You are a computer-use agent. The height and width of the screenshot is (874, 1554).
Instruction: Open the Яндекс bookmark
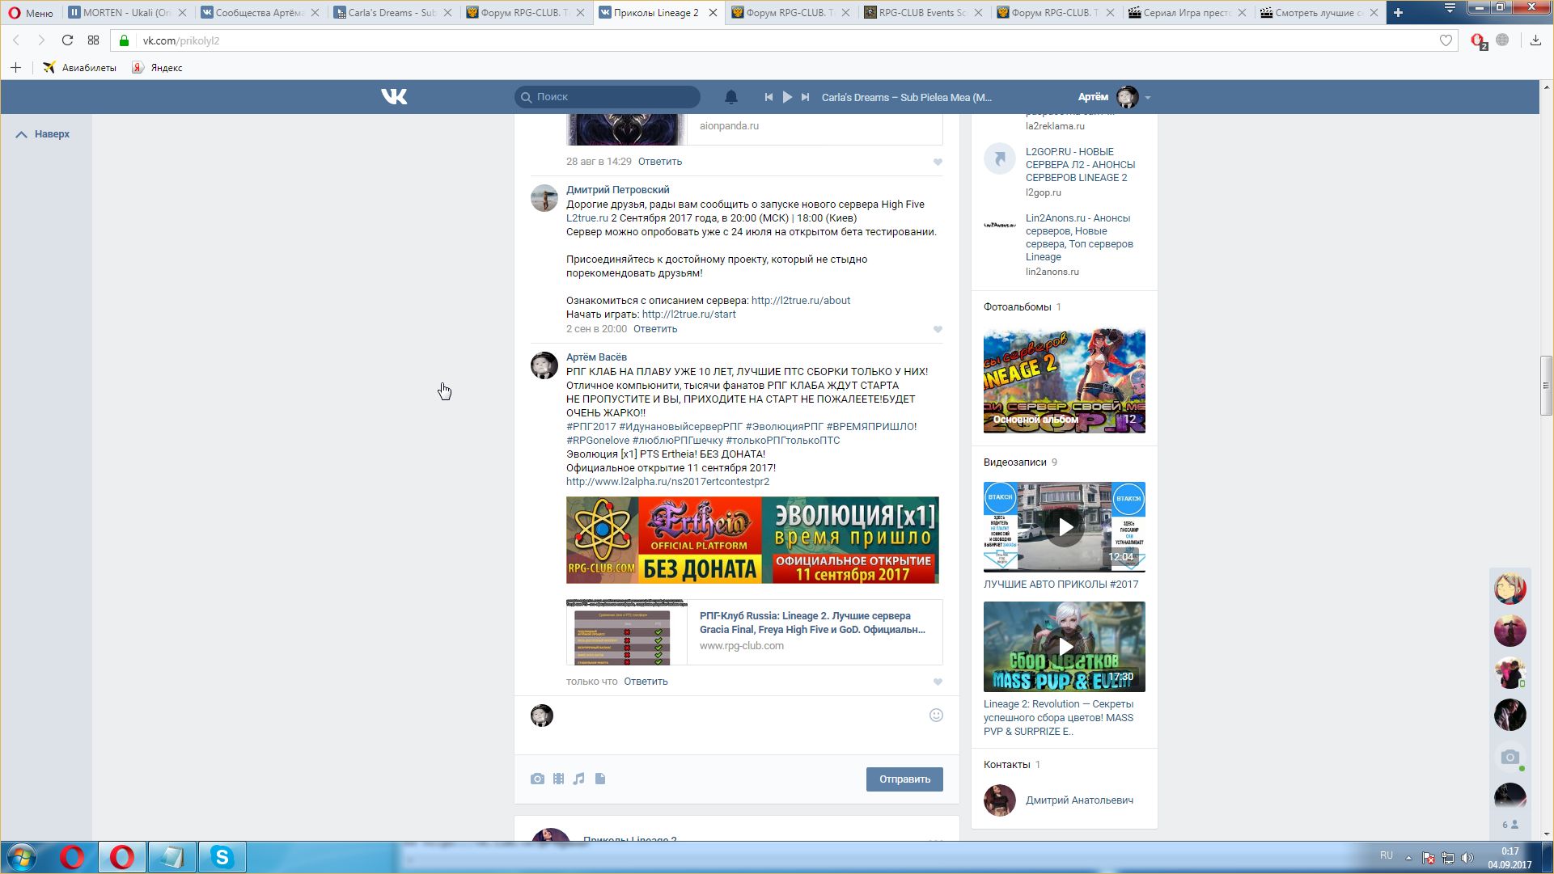click(158, 68)
